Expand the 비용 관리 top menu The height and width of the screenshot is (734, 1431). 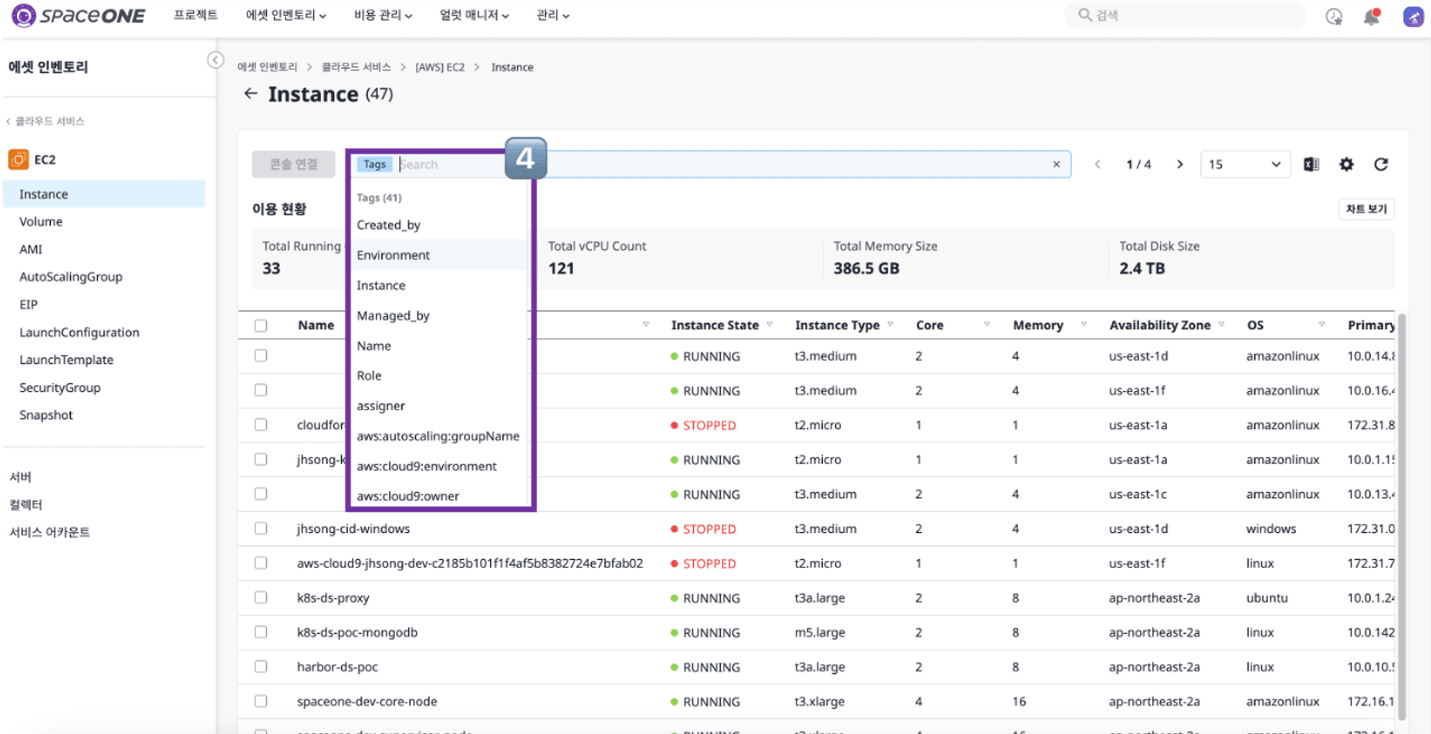pos(383,15)
